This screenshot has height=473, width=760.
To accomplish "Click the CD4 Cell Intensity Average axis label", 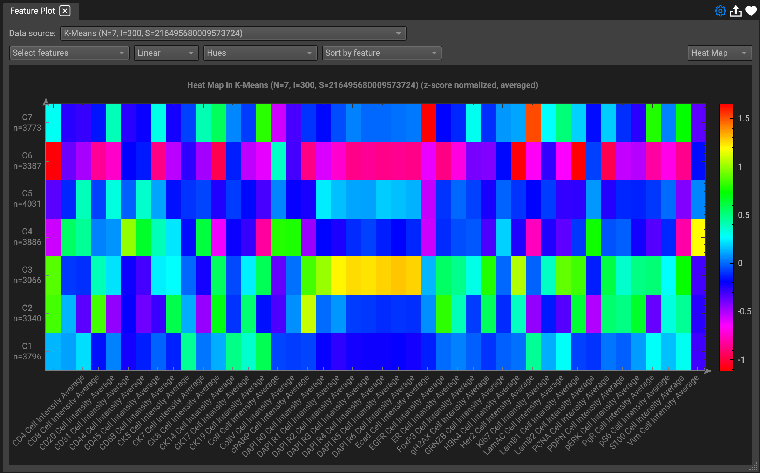I will 48,411.
